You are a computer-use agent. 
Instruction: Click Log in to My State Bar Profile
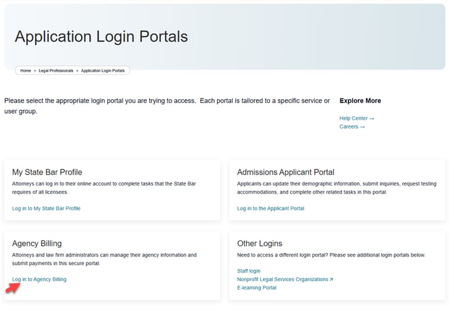tap(46, 208)
